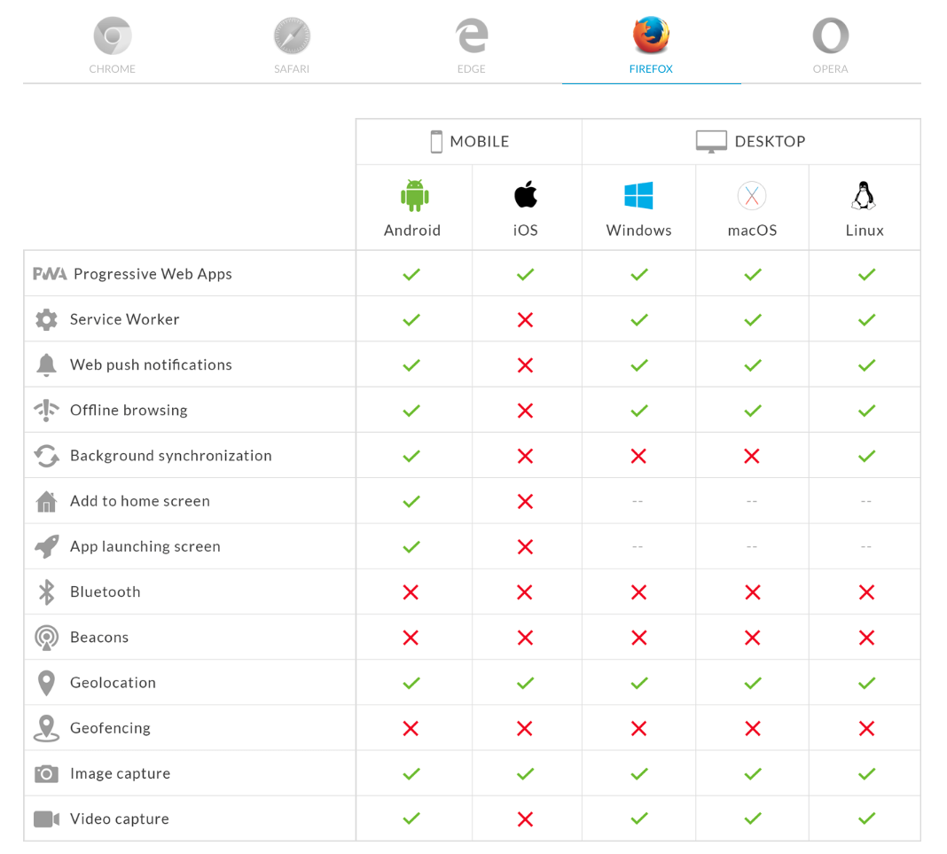This screenshot has width=947, height=854.
Task: Click the App launching screen rocket icon
Action: pyautogui.click(x=46, y=546)
